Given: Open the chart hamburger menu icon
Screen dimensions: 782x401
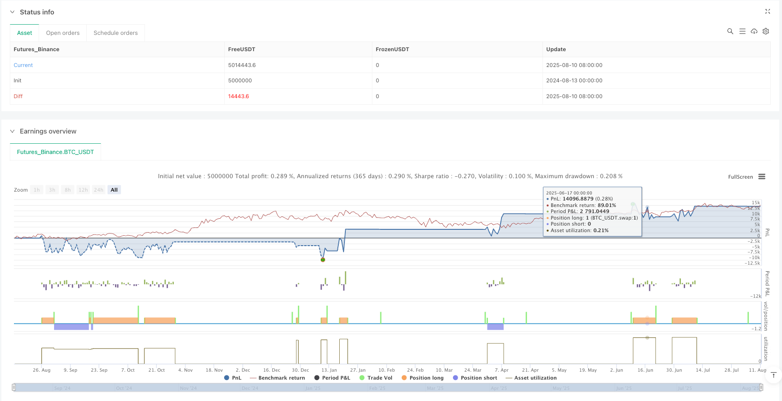Looking at the screenshot, I should tap(762, 177).
